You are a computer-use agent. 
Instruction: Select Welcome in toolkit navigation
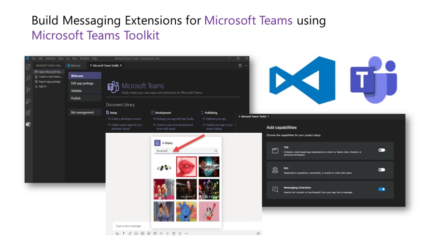click(x=85, y=76)
